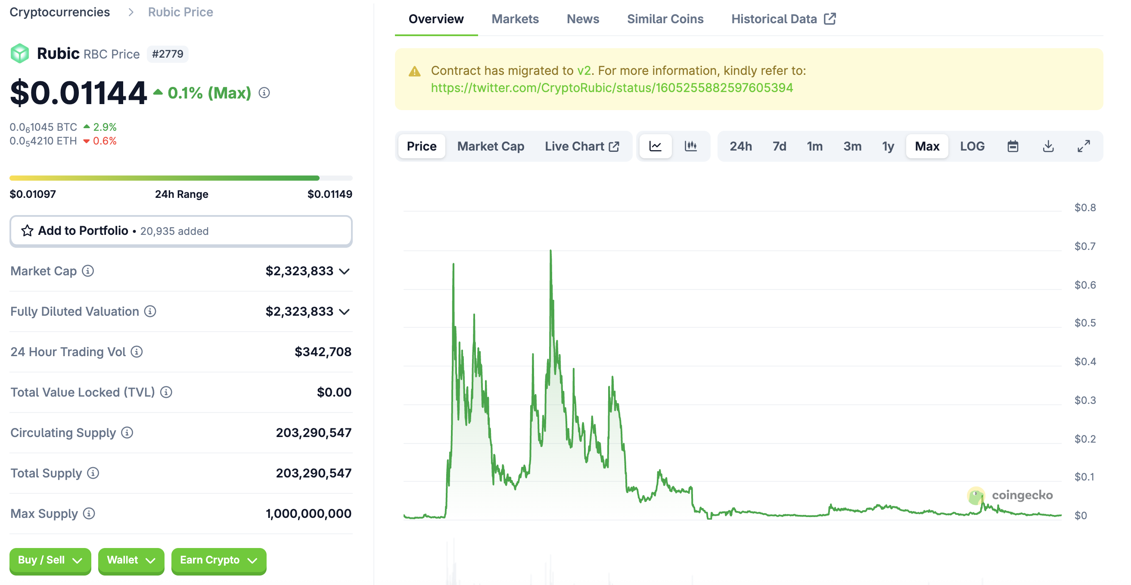Click the #2779 rank badge
Viewport: 1131px width, 585px height.
(167, 54)
